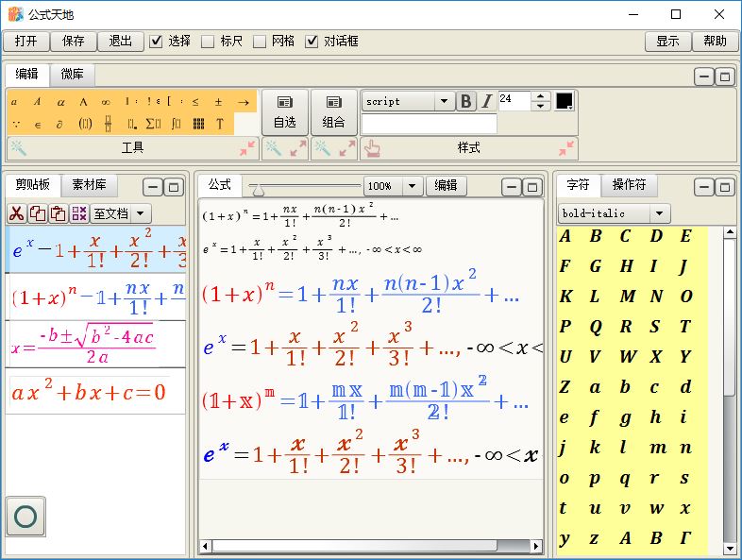Select the 剪贴板 tab

(33, 184)
